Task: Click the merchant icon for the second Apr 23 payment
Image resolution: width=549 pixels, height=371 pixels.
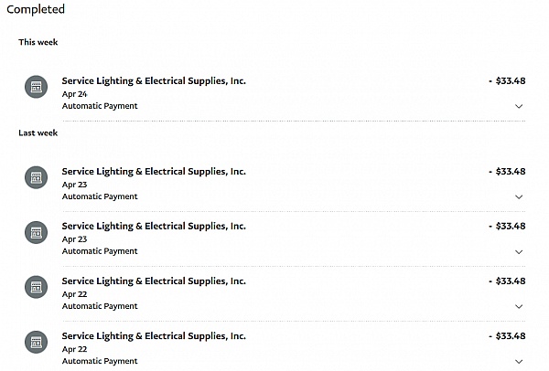Action: pos(36,232)
